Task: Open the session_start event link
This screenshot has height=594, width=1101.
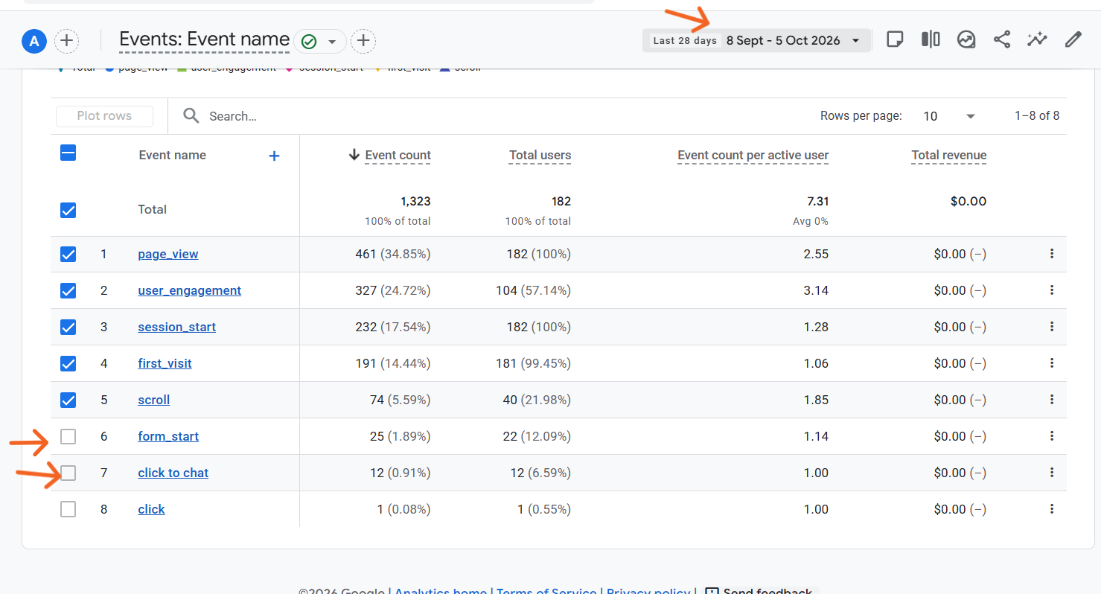Action: [177, 327]
